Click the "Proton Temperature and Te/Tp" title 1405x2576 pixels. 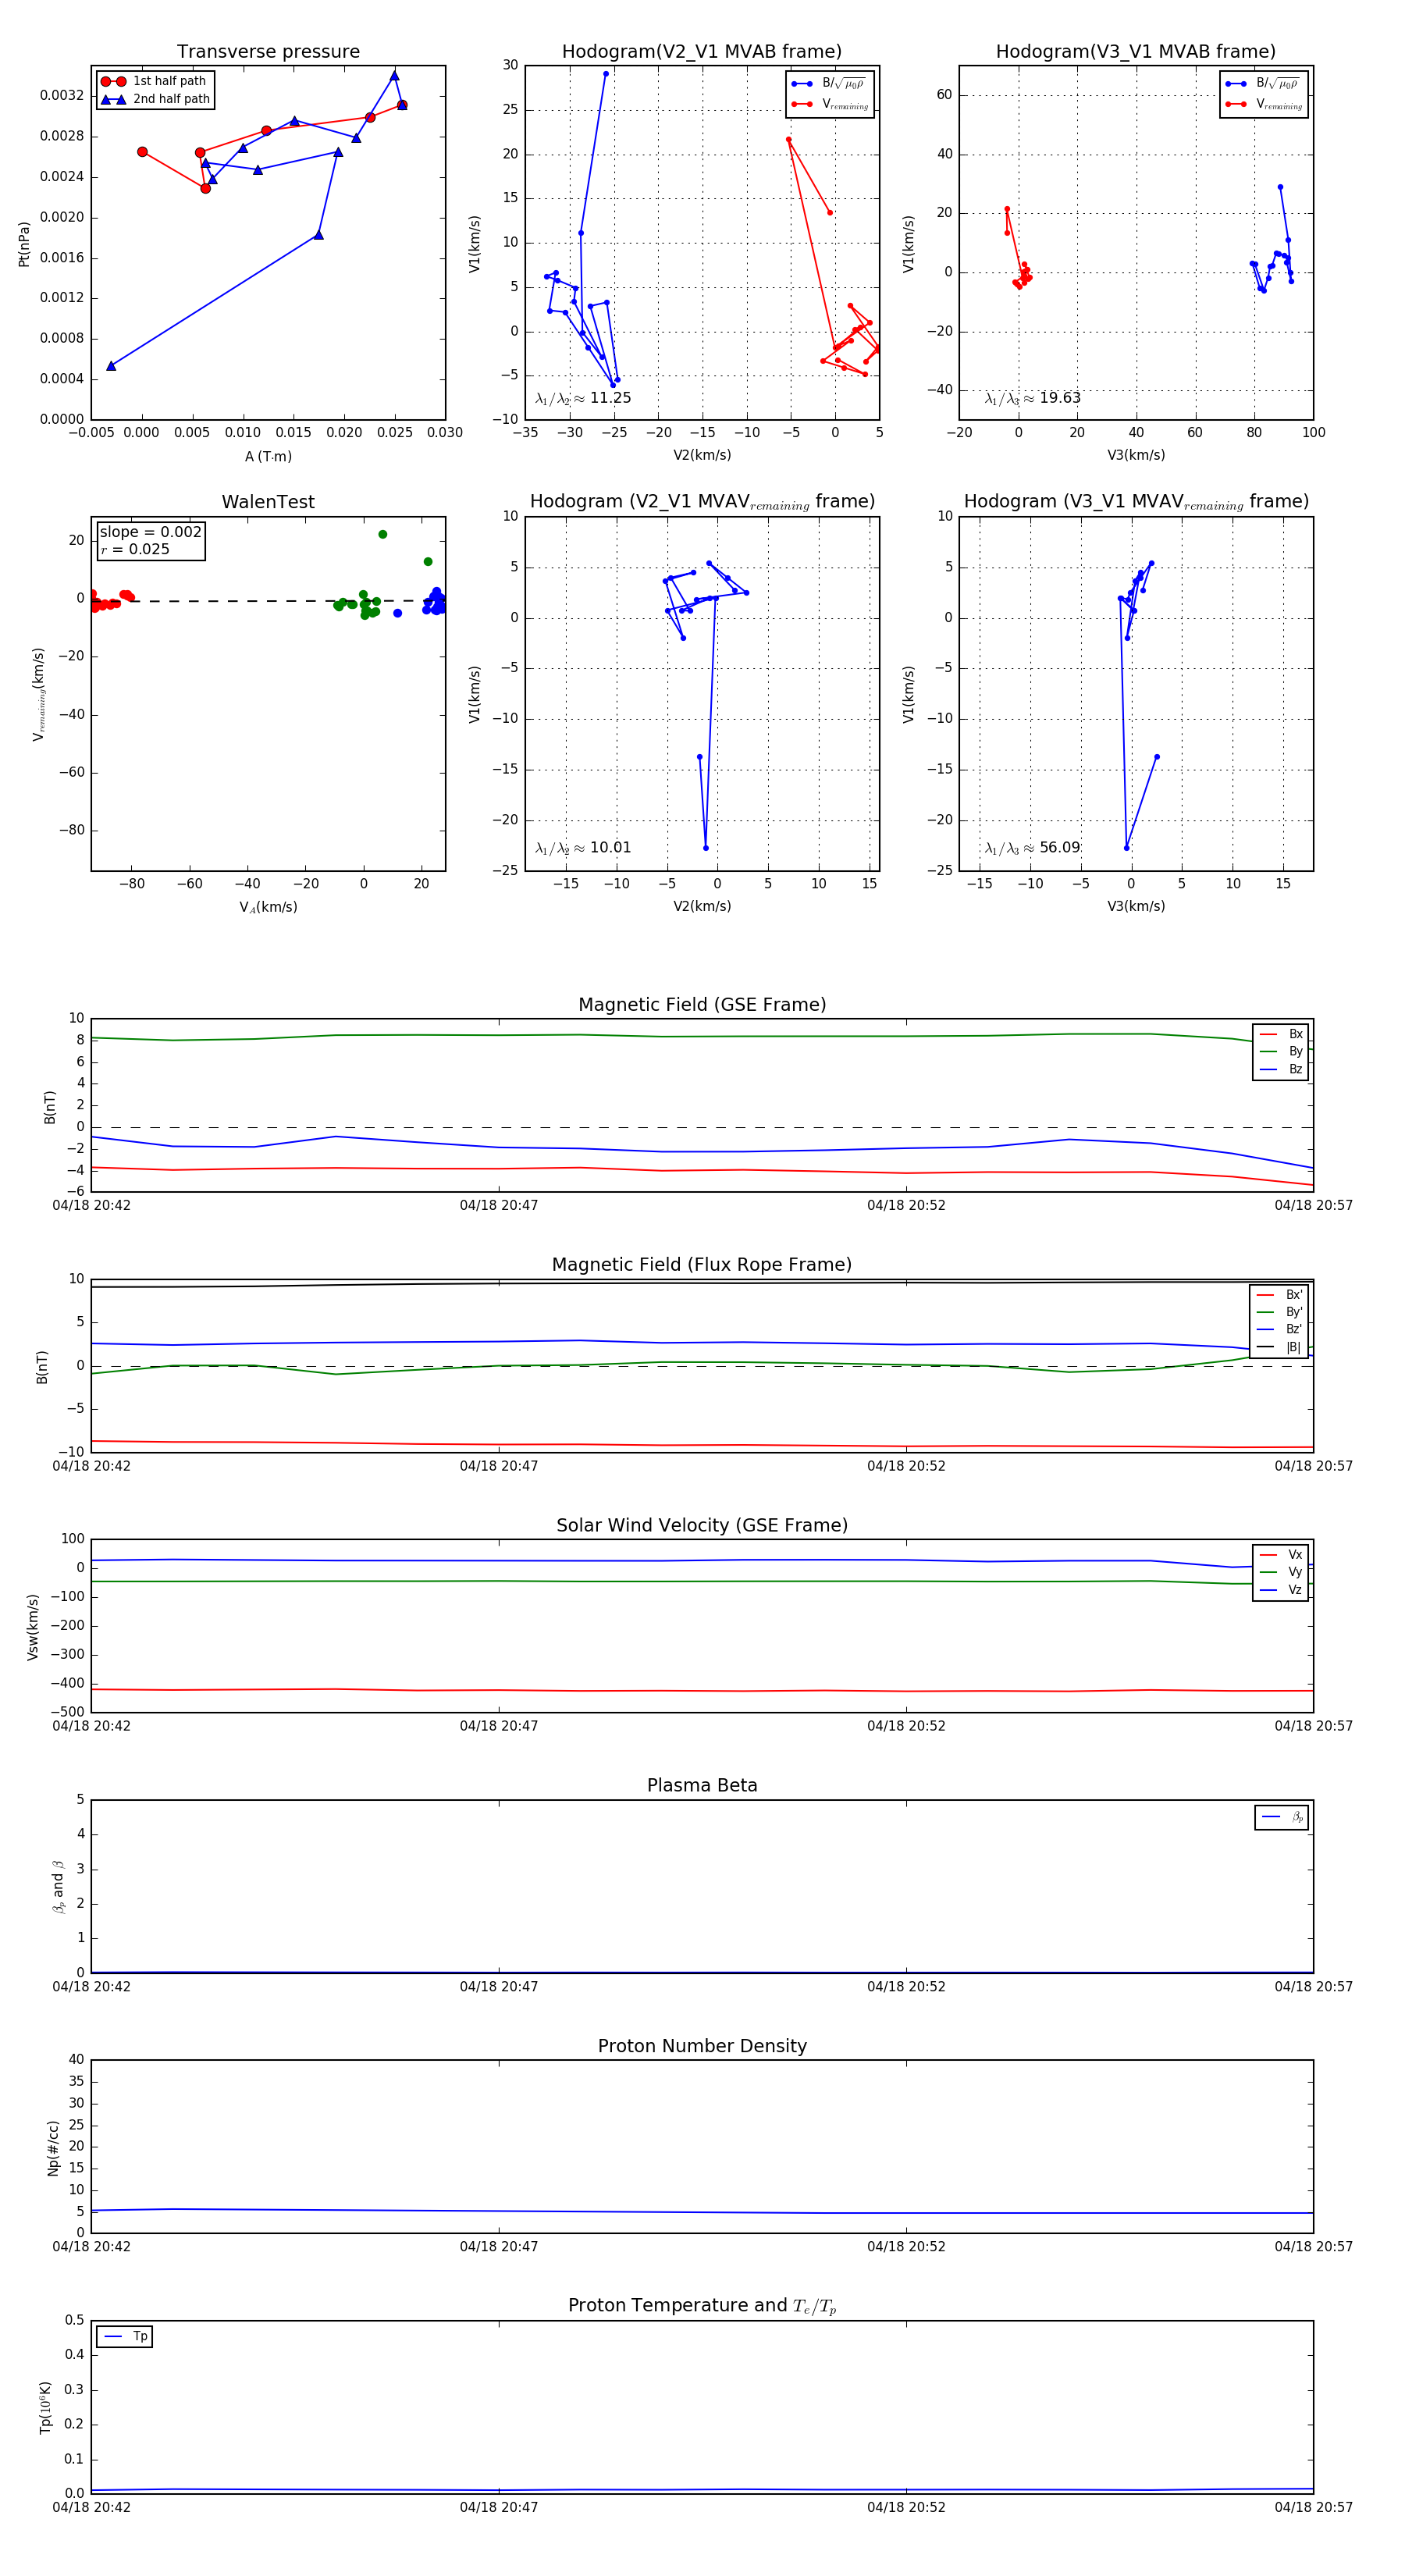pyautogui.click(x=702, y=2305)
